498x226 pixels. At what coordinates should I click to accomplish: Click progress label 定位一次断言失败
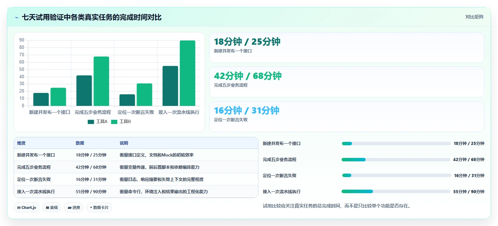click(x=280, y=176)
